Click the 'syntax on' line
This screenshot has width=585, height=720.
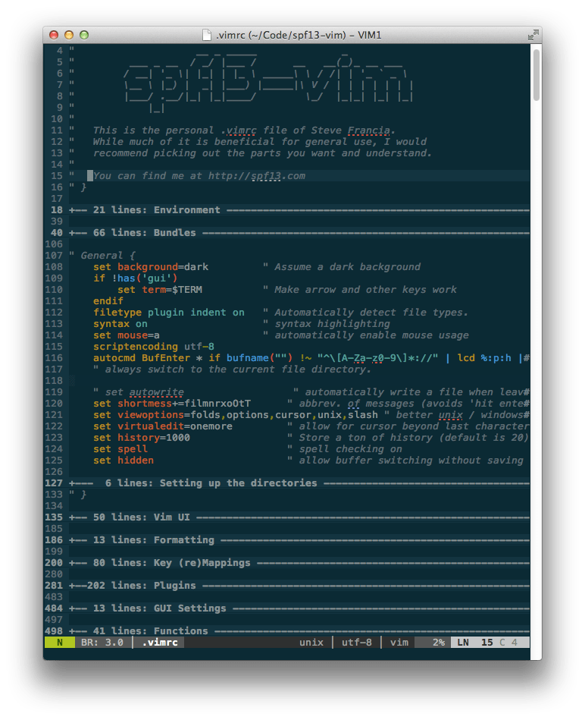point(120,324)
